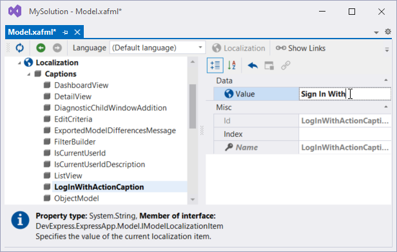Open toolbar overflow options arrow
This screenshot has width=397, height=252.
pyautogui.click(x=387, y=50)
